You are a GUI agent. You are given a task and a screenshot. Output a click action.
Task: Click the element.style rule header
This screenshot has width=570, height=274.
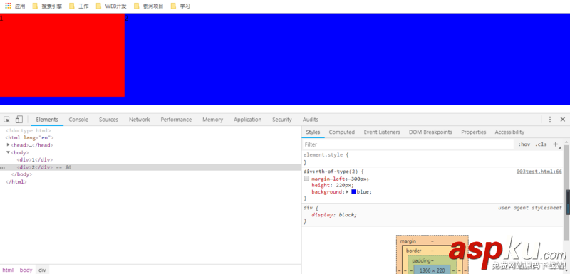326,155
